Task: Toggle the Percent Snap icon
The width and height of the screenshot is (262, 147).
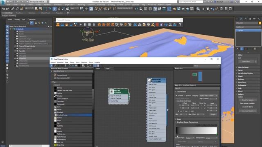Action: [105, 9]
